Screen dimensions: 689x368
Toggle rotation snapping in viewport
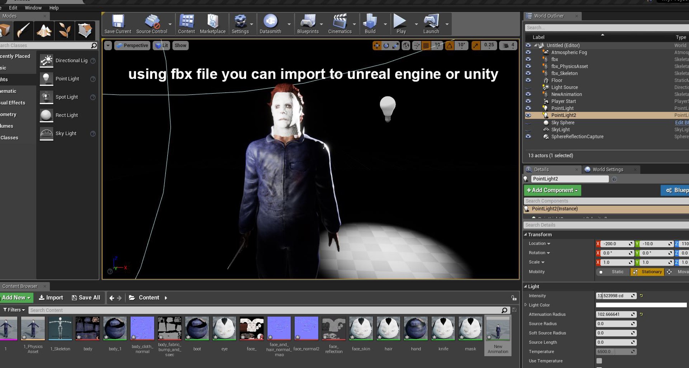(x=450, y=46)
